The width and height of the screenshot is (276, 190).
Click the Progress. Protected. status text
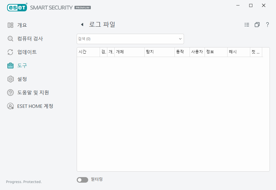click(24, 182)
